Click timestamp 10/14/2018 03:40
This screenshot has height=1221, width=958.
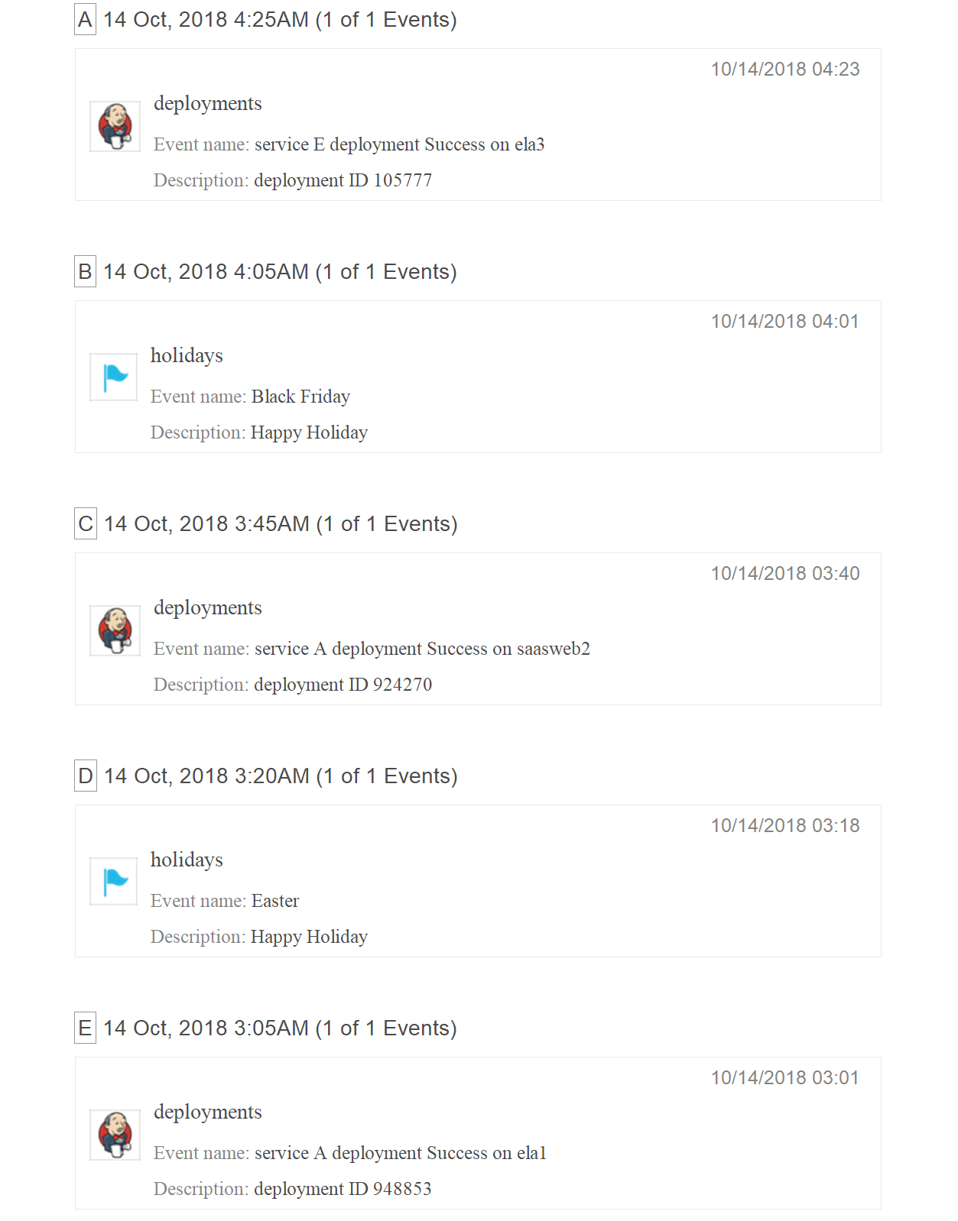(785, 574)
